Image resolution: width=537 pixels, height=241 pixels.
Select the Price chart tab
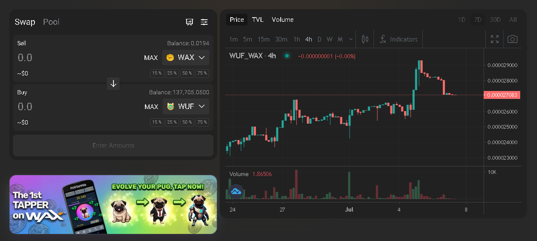point(237,20)
